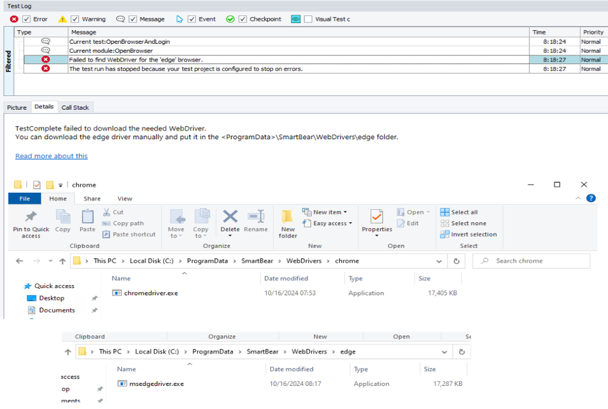Screen dimensions: 608x409
Task: Expand the New item dropdown
Action: pos(345,212)
